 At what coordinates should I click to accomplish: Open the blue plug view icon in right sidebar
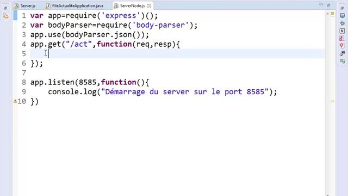pos(342,53)
